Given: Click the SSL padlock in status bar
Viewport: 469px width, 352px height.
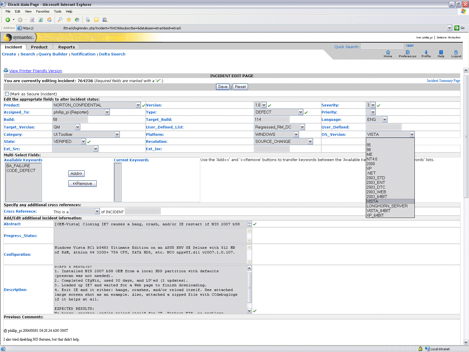Looking at the screenshot, I should [x=420, y=349].
